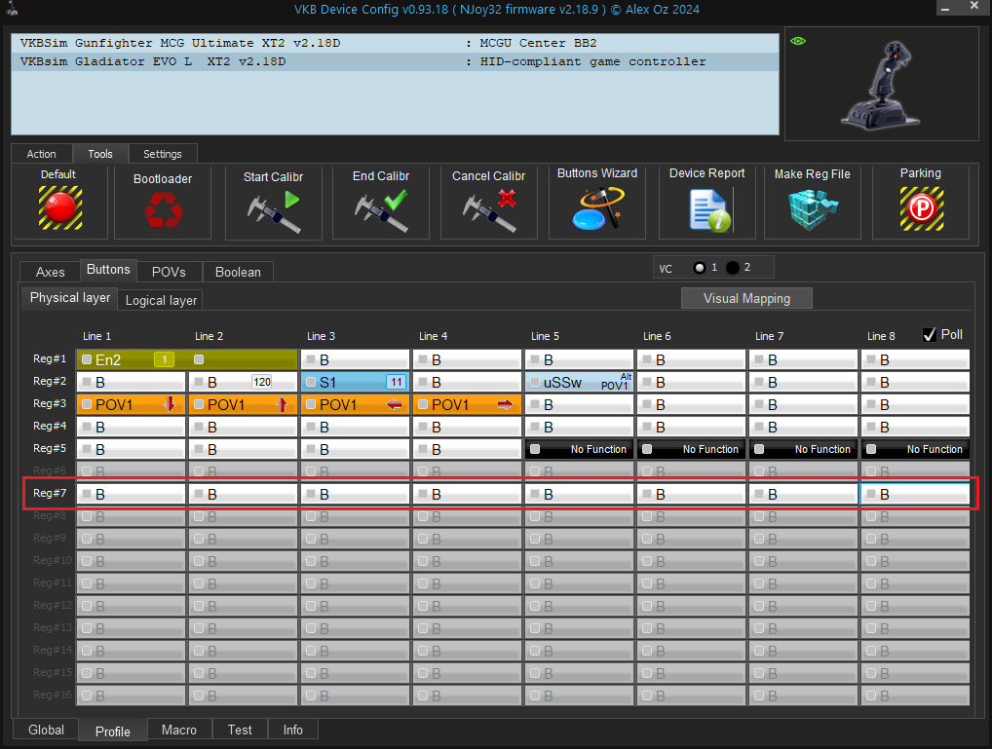Viewport: 992px width, 749px height.
Task: Open the Device Report icon
Action: [x=707, y=208]
